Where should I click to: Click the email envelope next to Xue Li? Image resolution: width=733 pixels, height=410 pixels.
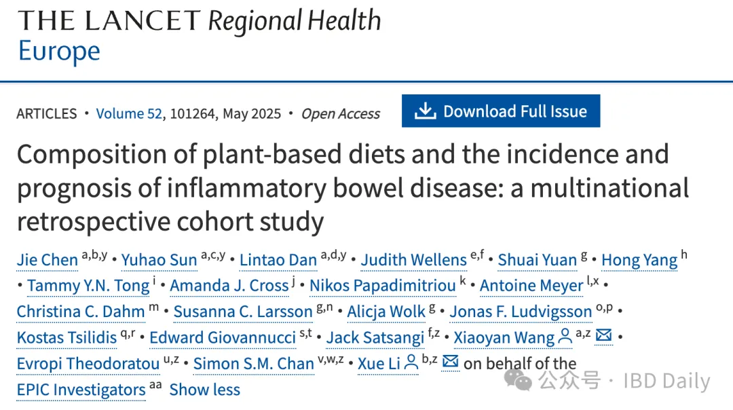(x=450, y=362)
